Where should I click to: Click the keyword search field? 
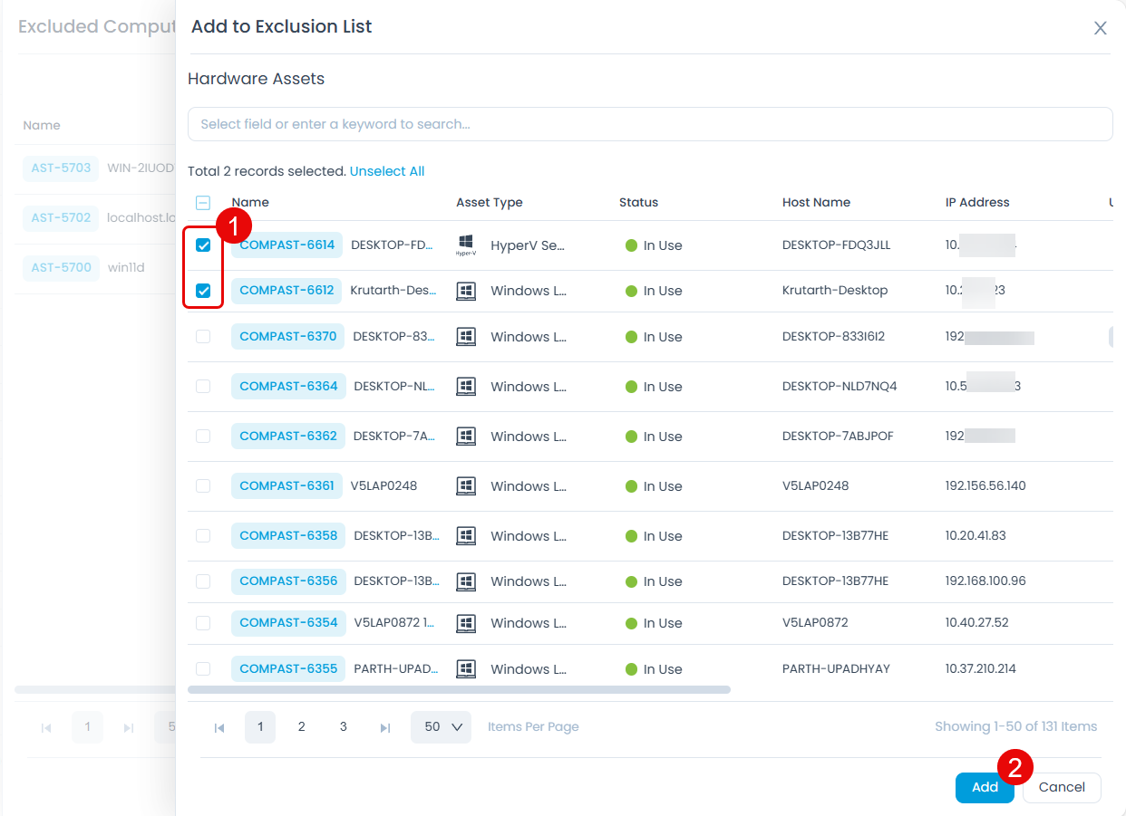(x=649, y=124)
